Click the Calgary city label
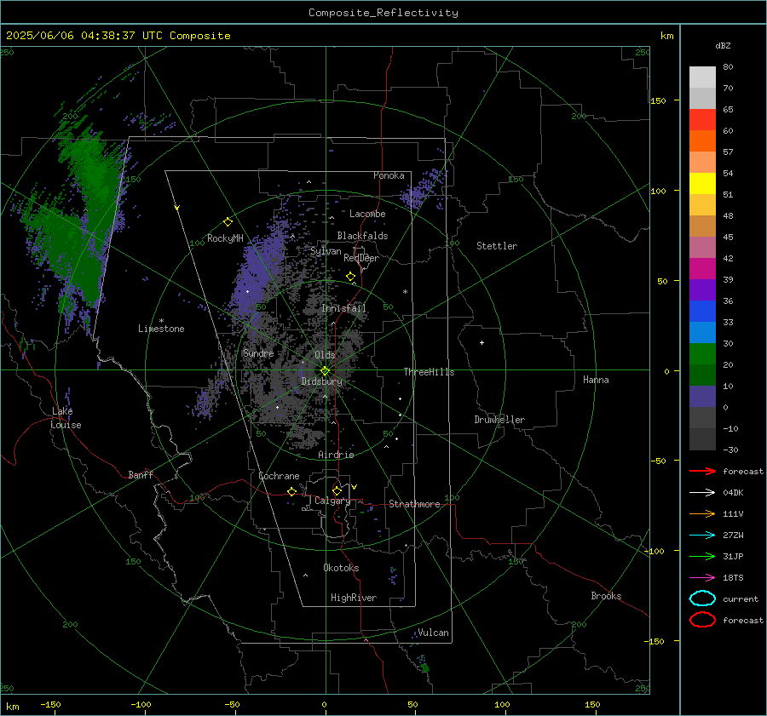 click(x=332, y=501)
